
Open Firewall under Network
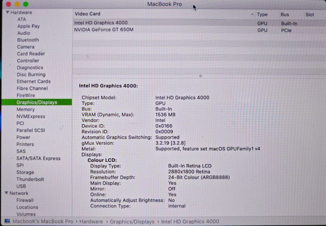point(25,200)
